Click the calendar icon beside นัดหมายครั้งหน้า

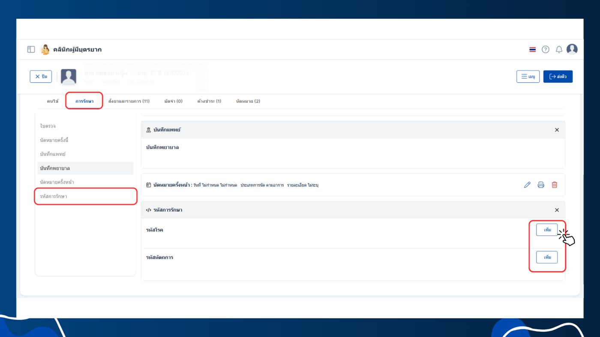149,185
